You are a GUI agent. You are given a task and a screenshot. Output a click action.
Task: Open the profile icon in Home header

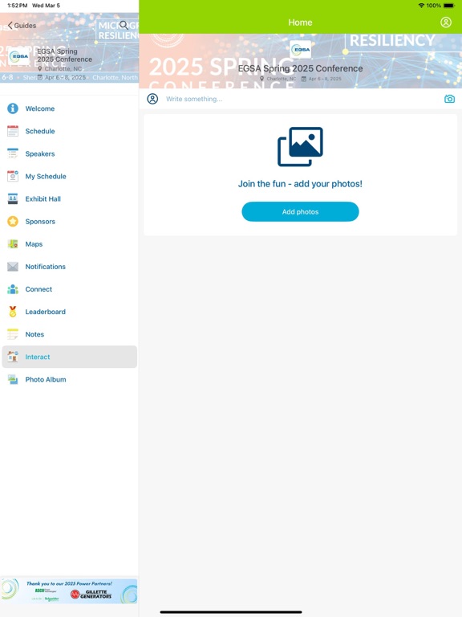point(446,22)
